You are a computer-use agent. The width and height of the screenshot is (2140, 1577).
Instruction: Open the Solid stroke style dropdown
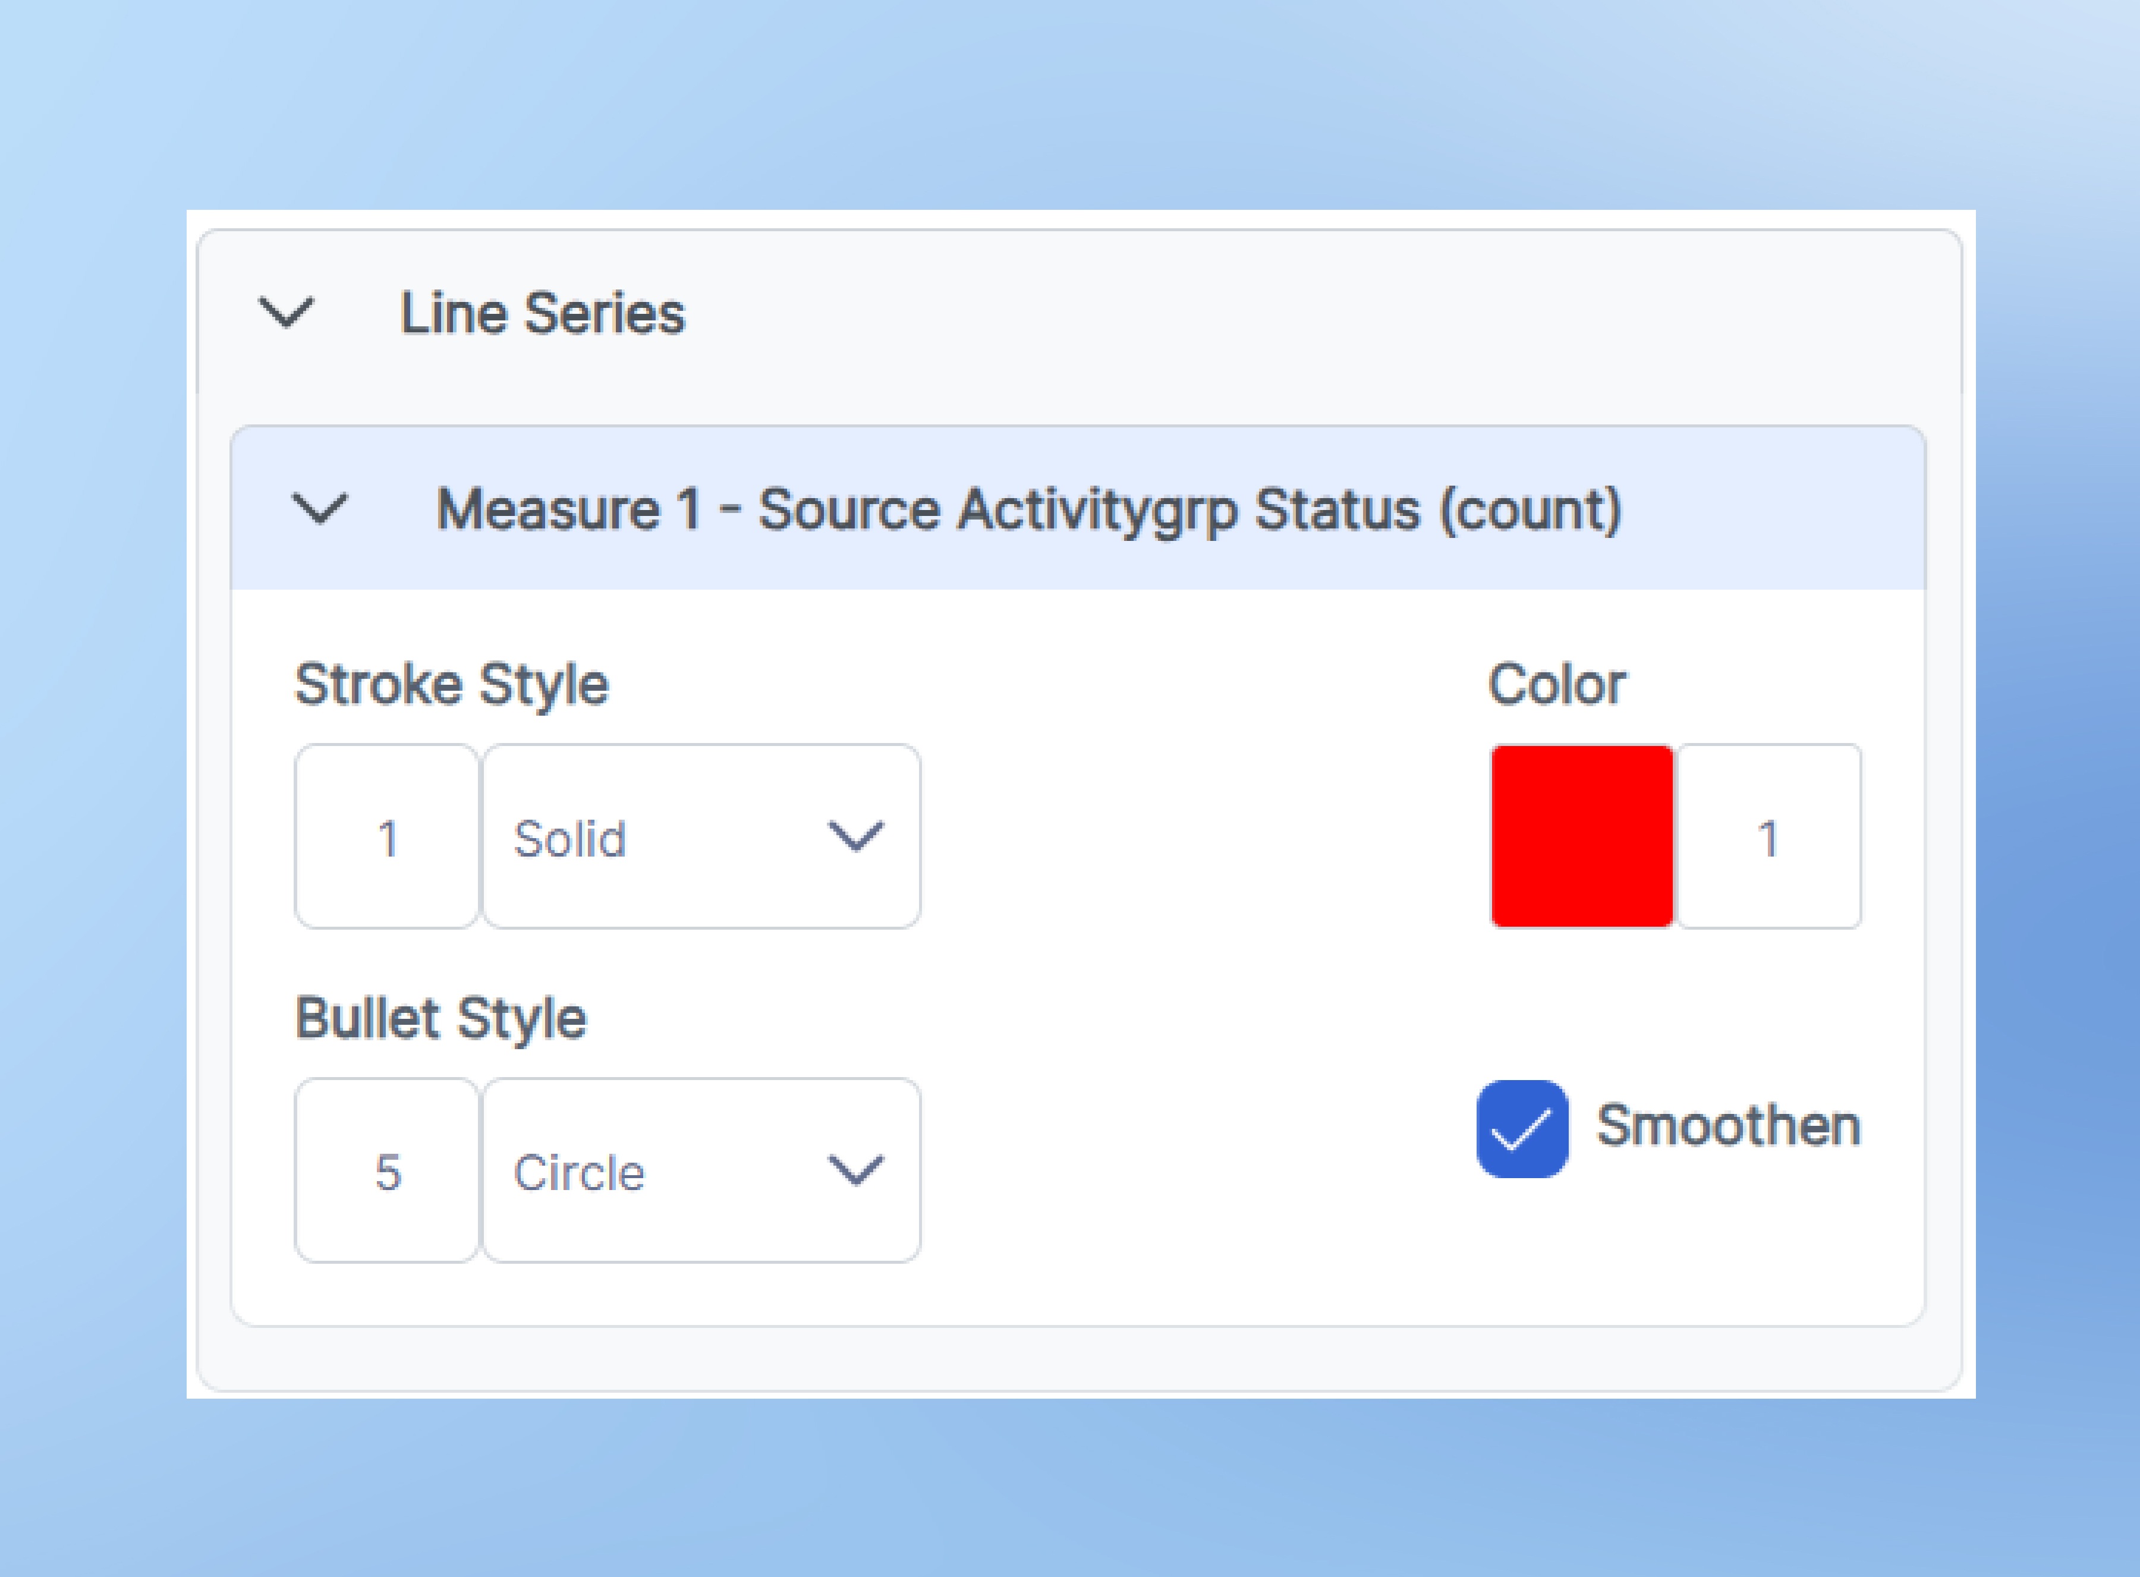click(x=701, y=837)
